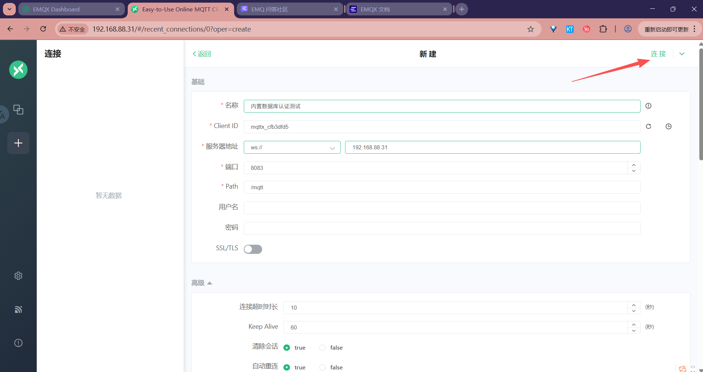
Task: Toggle the SSL/TLS switch
Action: (x=253, y=249)
